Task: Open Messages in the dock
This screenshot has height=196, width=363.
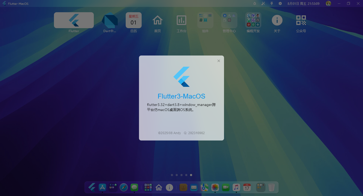Action: 134,187
